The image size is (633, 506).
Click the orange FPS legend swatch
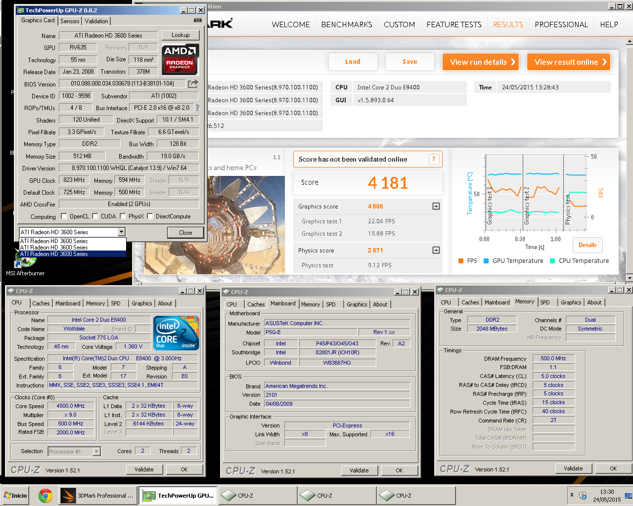461,261
